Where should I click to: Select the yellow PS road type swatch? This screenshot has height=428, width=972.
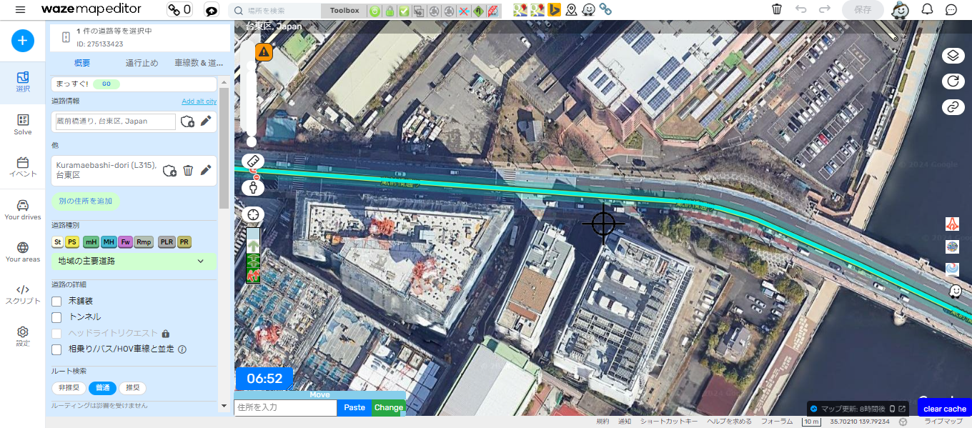(72, 242)
